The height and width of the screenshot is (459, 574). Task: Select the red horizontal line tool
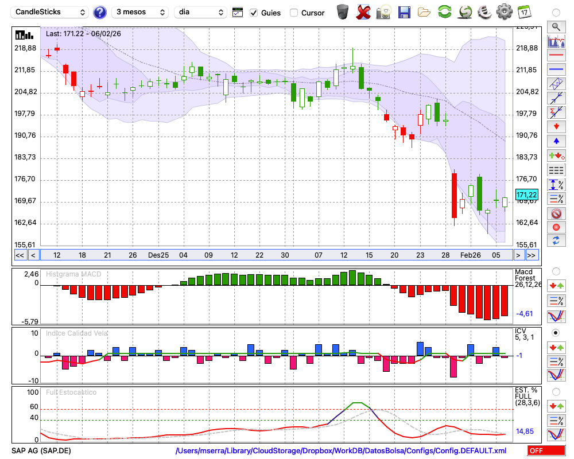coord(556,55)
